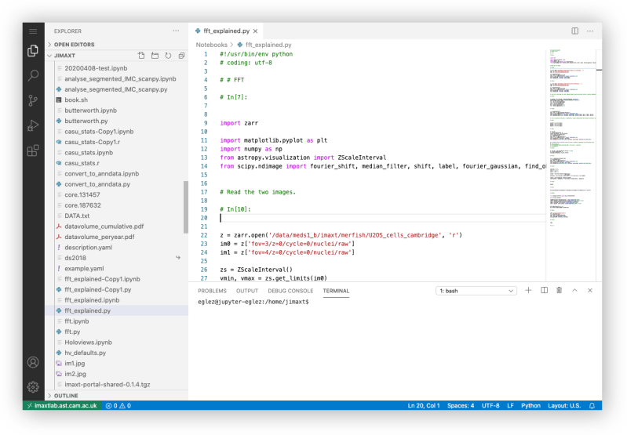Click Notebooks in the breadcrumb
This screenshot has height=435, width=627.
pos(212,45)
